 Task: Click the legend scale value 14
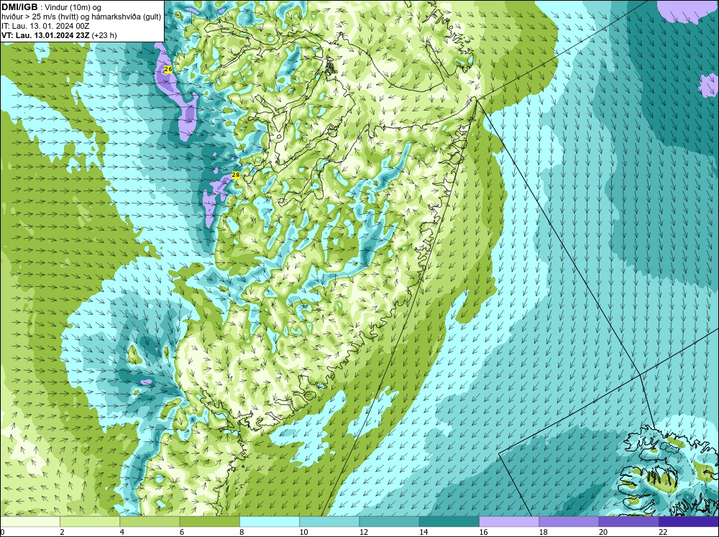tap(423, 532)
